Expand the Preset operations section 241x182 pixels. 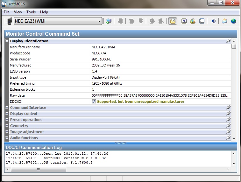[x=7, y=120]
